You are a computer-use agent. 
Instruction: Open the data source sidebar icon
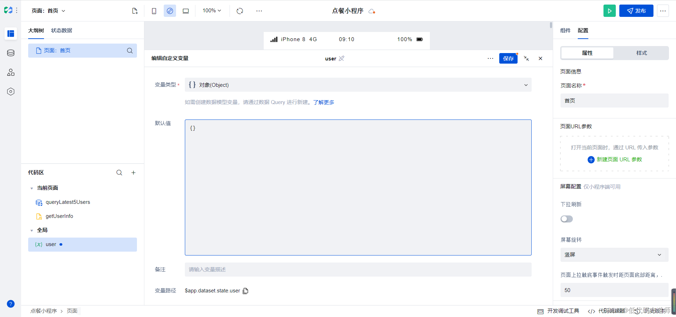tap(11, 53)
